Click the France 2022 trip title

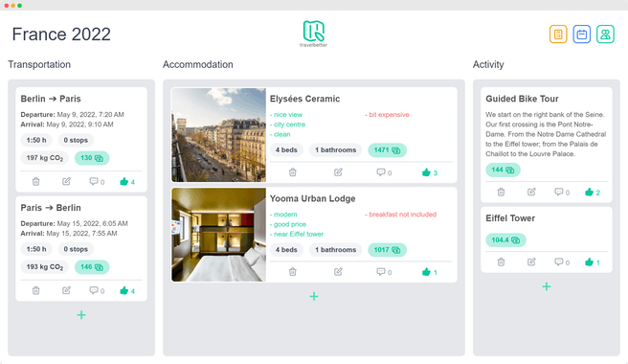point(61,34)
